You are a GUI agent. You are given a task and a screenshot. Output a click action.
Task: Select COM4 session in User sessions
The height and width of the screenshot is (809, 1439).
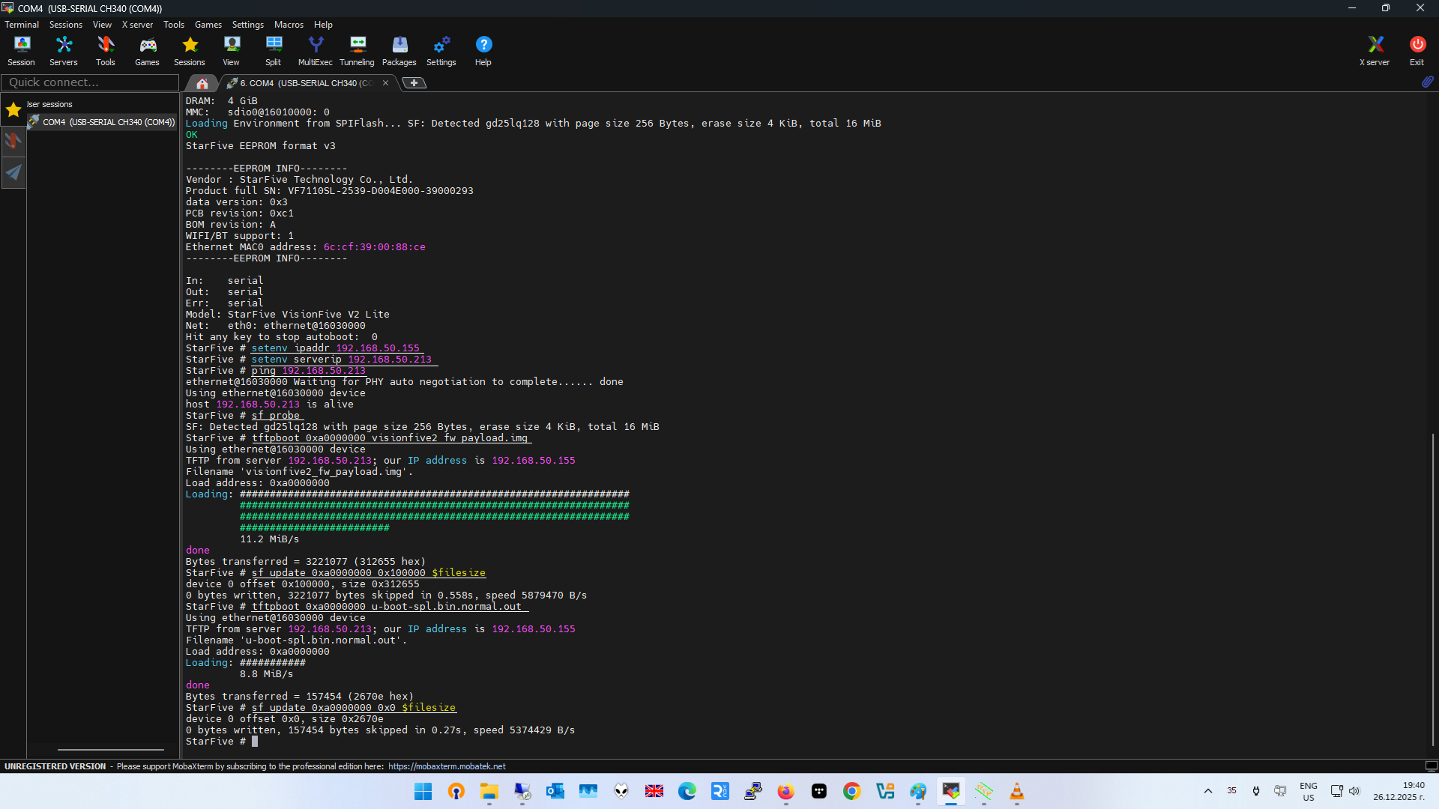click(108, 122)
